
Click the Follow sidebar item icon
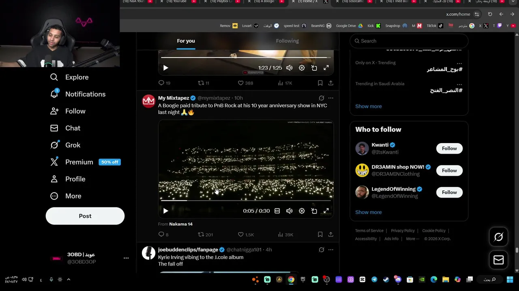(54, 111)
